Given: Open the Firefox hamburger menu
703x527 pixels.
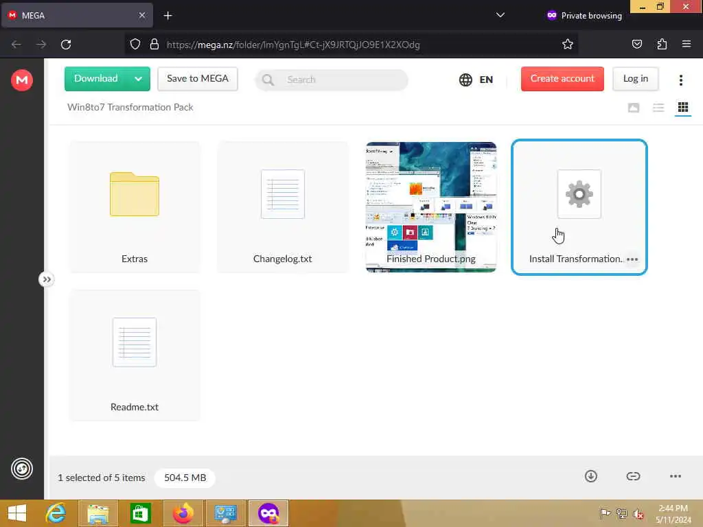Looking at the screenshot, I should (687, 45).
